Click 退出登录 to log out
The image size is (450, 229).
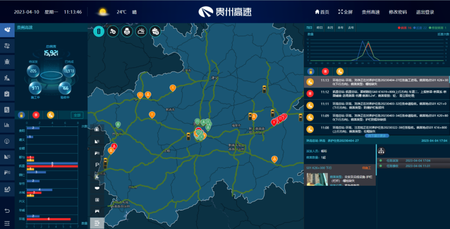[425, 12]
